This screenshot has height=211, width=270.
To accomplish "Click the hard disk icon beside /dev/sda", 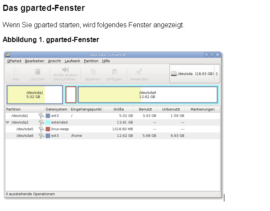I will (174, 74).
